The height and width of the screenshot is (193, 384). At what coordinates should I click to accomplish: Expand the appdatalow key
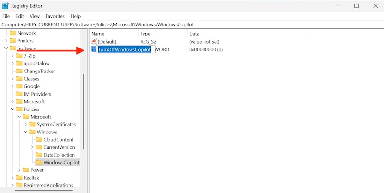click(13, 63)
